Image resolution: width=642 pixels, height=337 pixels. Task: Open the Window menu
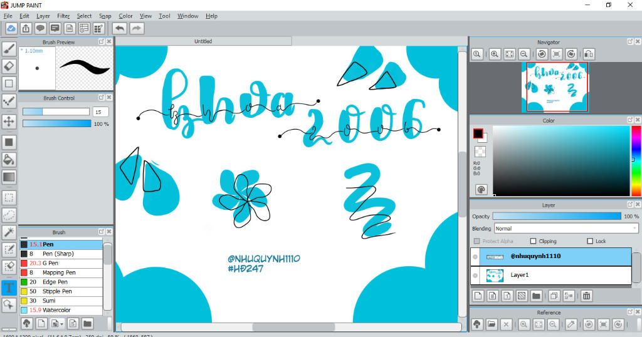[187, 16]
